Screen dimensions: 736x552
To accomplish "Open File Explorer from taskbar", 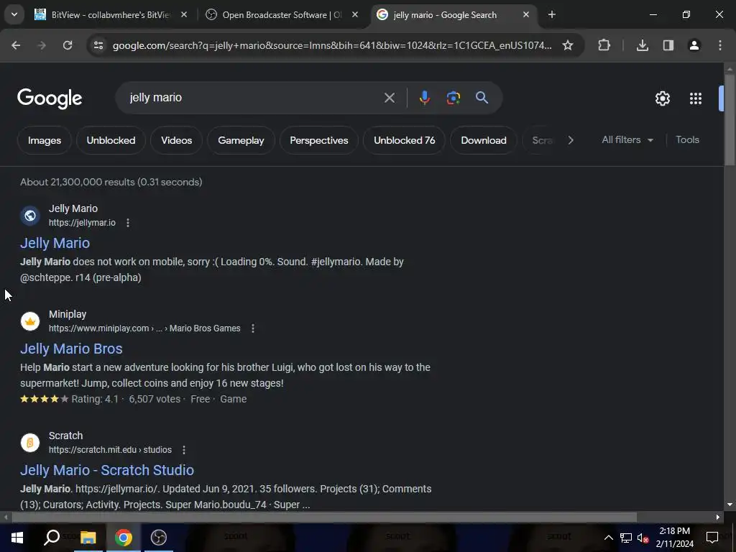I will 88,538.
